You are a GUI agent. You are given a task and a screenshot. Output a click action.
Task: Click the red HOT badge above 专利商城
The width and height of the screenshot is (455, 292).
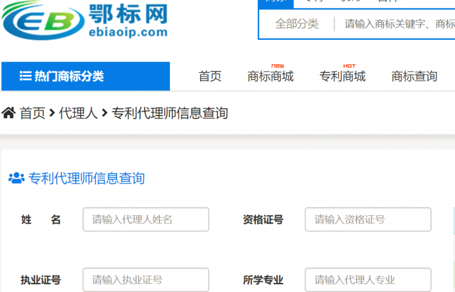coord(349,66)
